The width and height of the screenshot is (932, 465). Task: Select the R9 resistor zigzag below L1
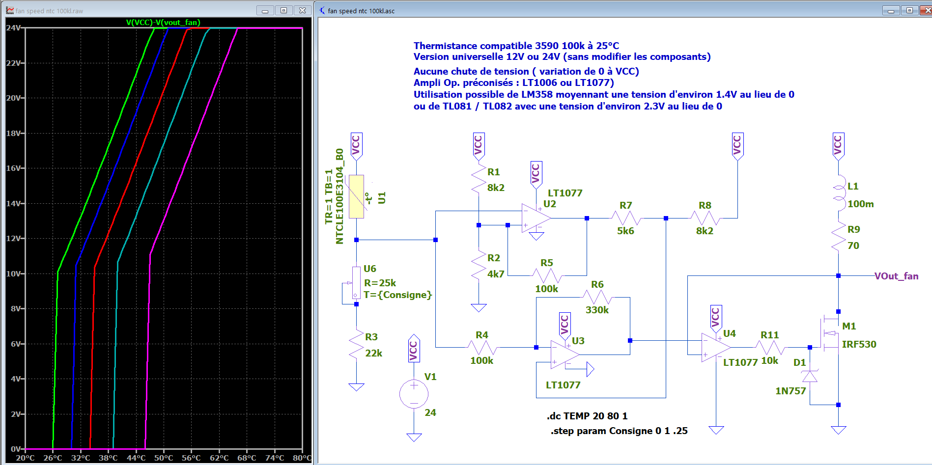pyautogui.click(x=838, y=237)
